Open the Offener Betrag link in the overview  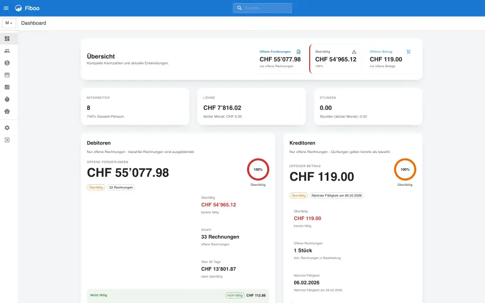pyautogui.click(x=381, y=52)
